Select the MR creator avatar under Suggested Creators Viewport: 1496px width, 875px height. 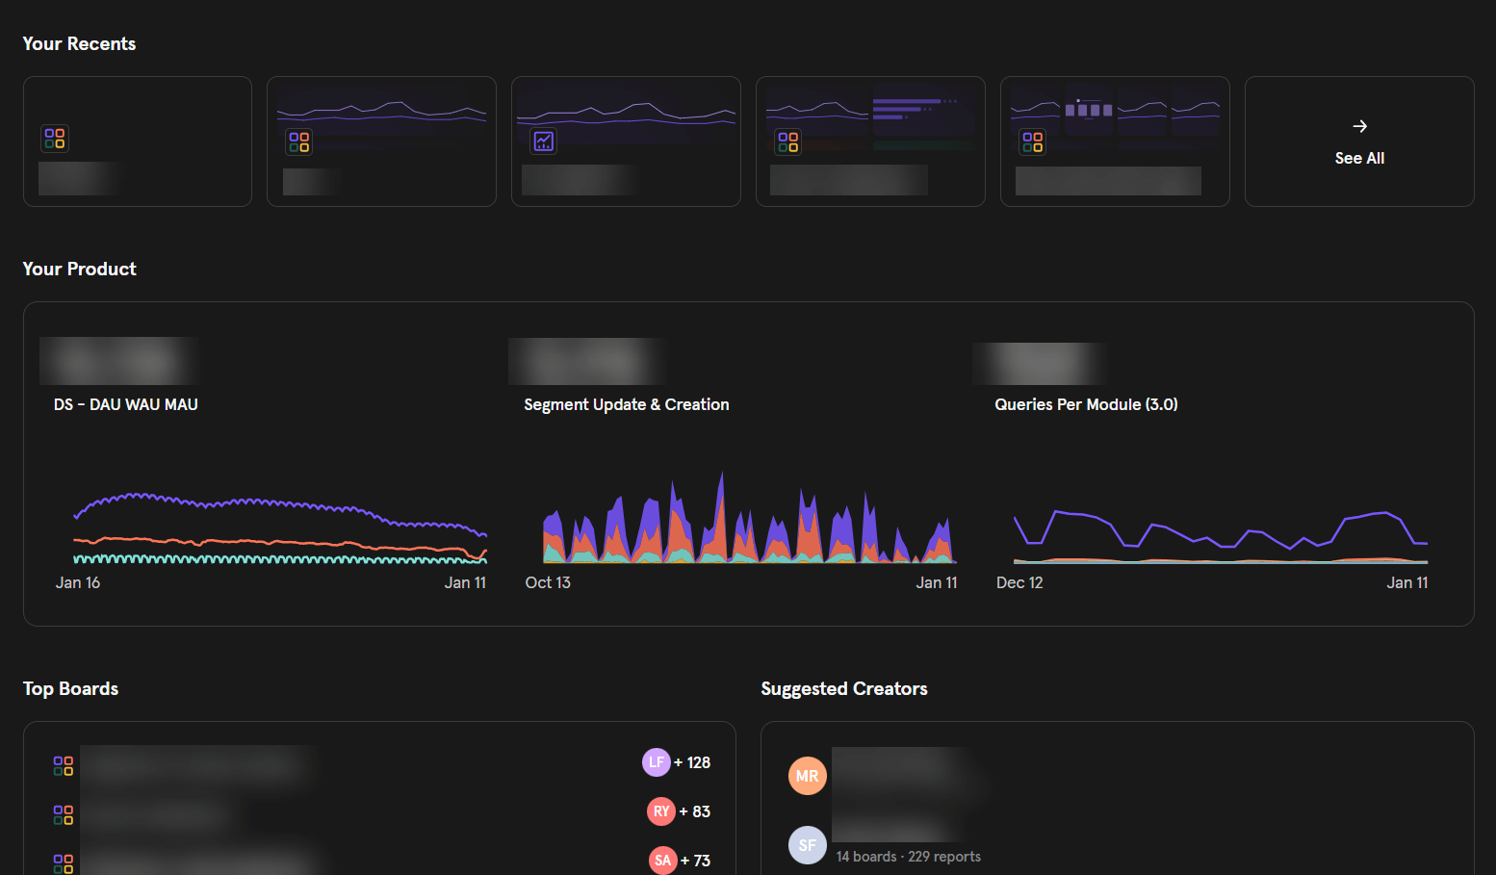[x=808, y=775]
